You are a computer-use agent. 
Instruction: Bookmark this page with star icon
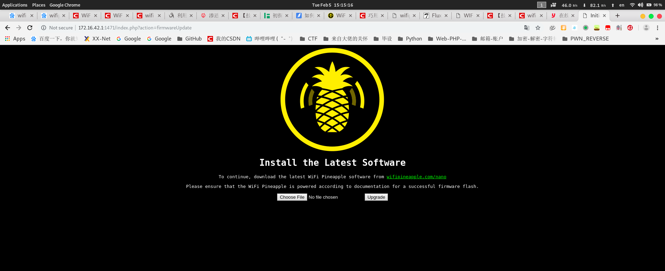tap(538, 28)
